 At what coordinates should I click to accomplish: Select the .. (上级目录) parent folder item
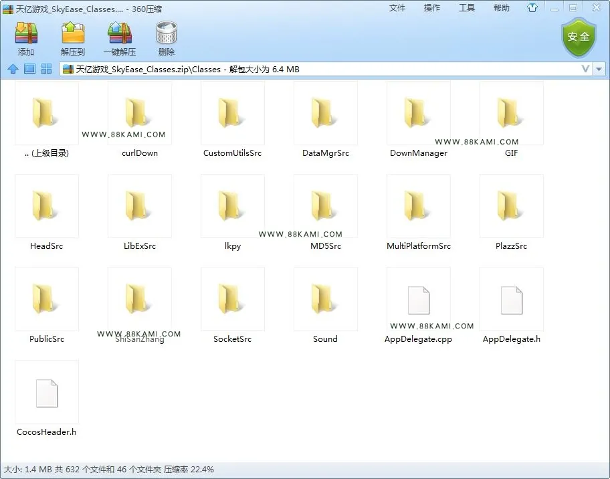pyautogui.click(x=47, y=120)
